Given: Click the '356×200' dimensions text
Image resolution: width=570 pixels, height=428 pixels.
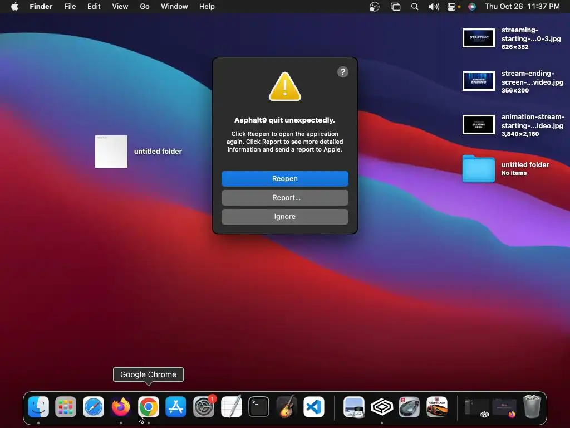Looking at the screenshot, I should pos(515,90).
